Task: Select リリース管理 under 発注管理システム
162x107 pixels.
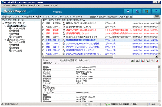Action: pos(16,51)
